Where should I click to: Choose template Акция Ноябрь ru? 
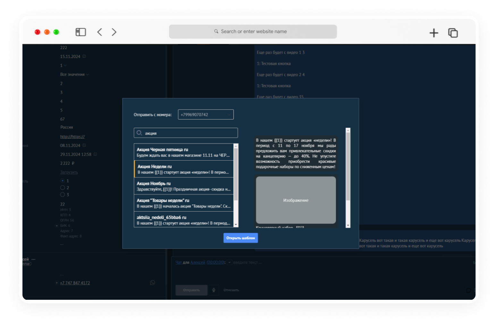(x=184, y=186)
